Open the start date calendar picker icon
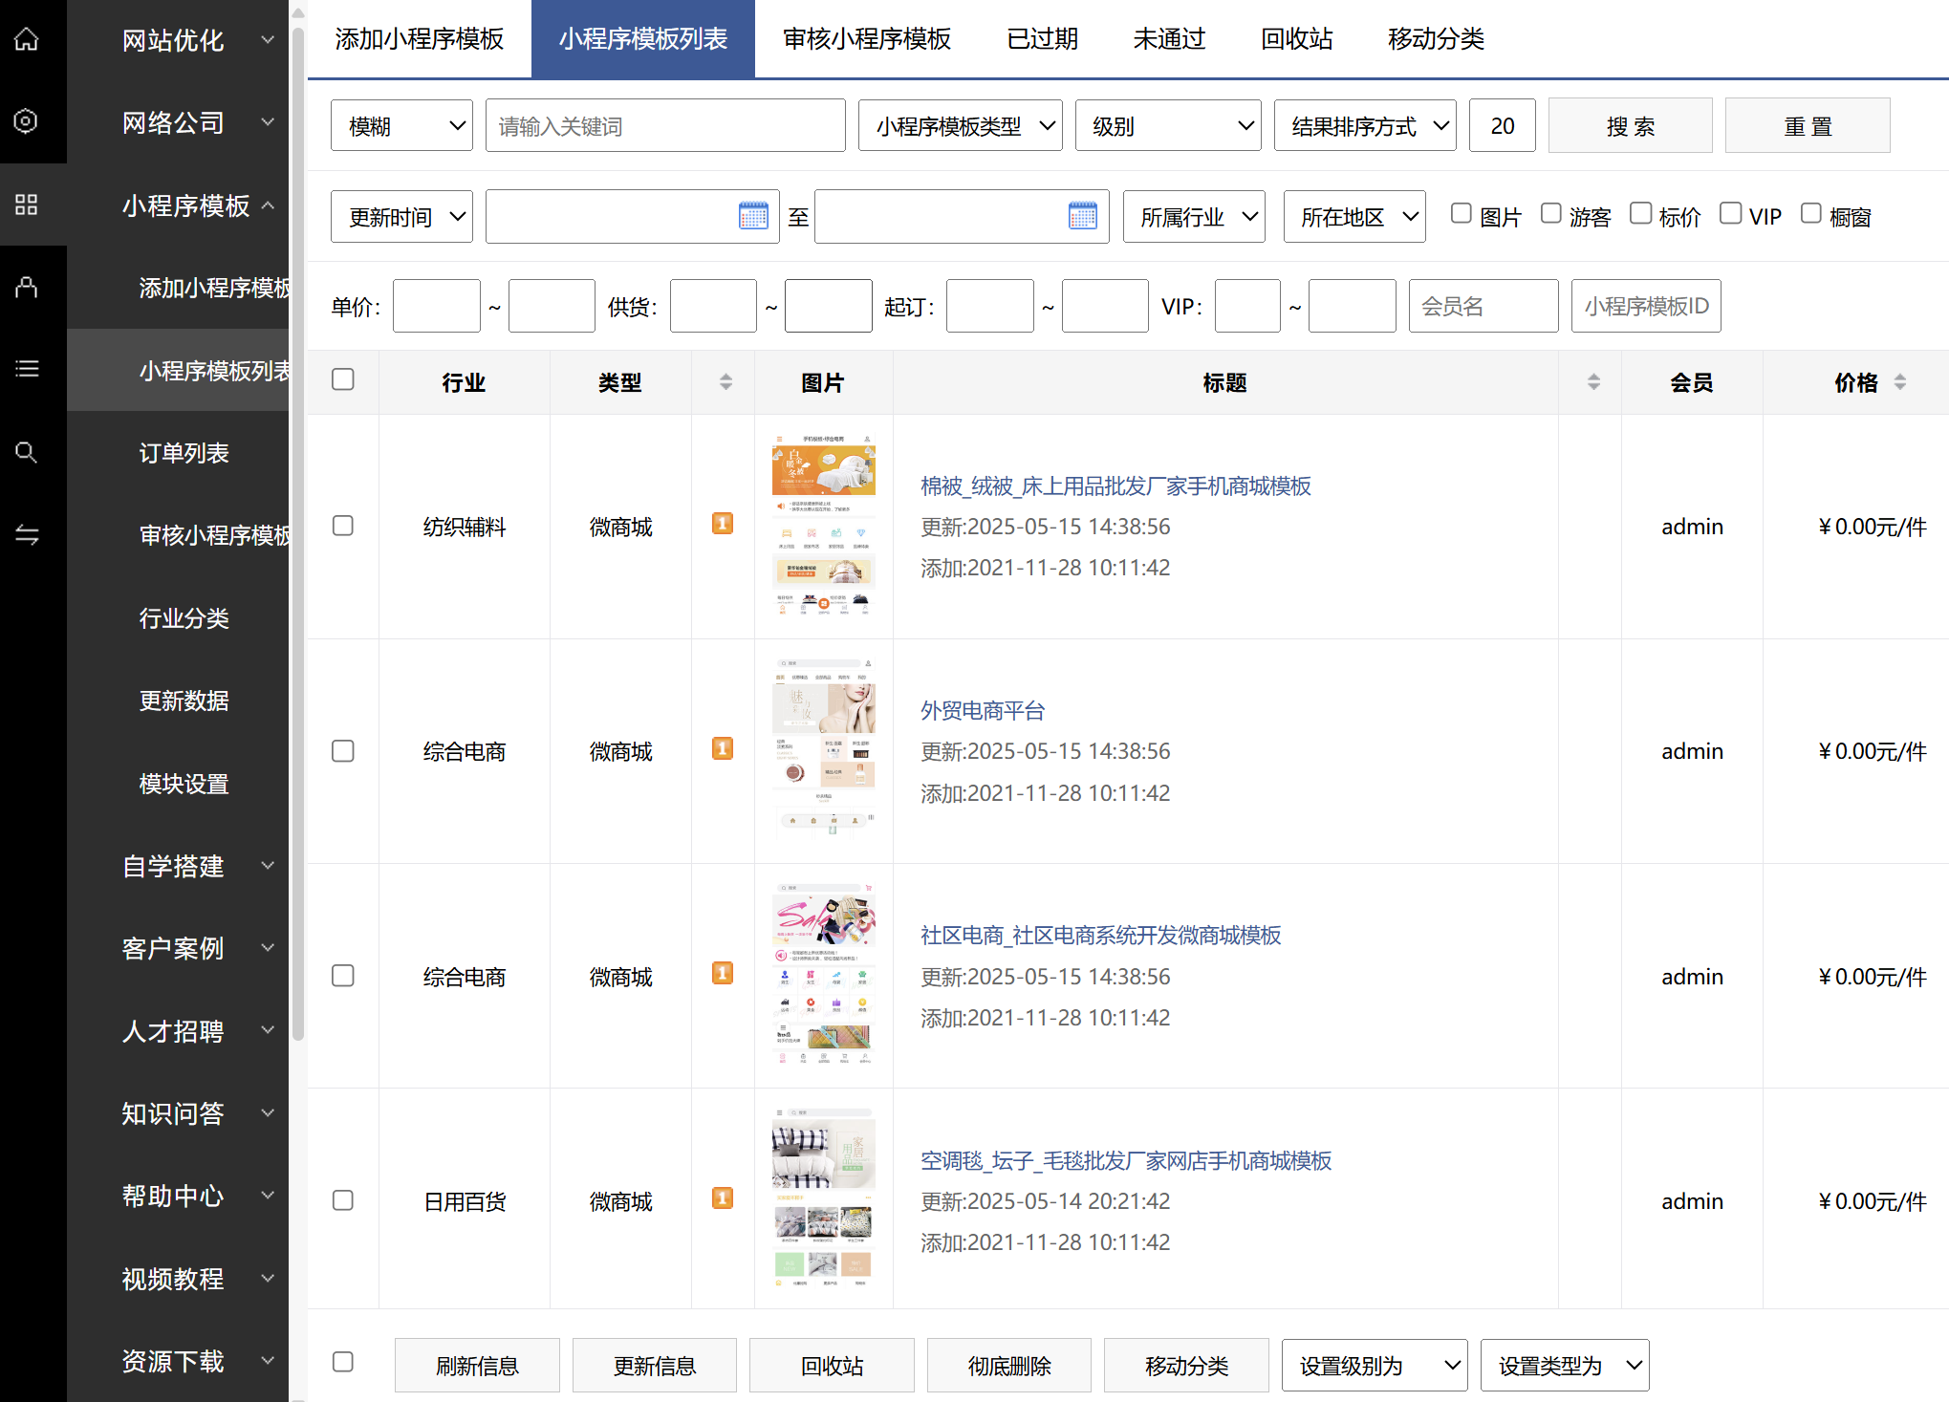Image resolution: width=1949 pixels, height=1402 pixels. 753,216
